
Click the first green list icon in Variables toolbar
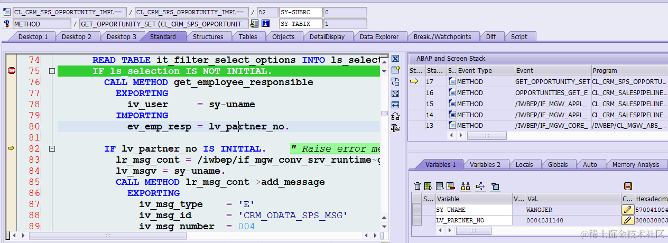pos(428,186)
